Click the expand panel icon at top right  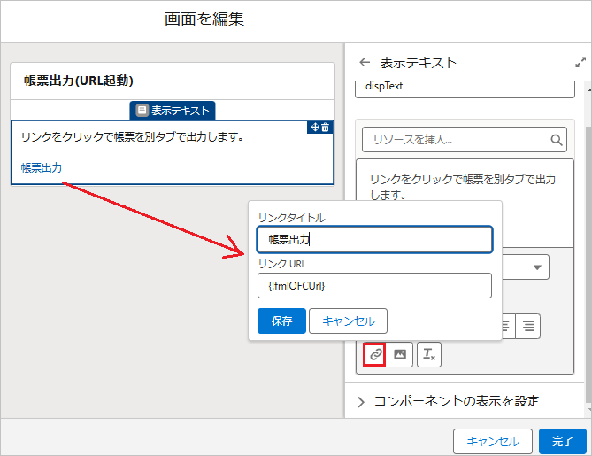pos(580,62)
